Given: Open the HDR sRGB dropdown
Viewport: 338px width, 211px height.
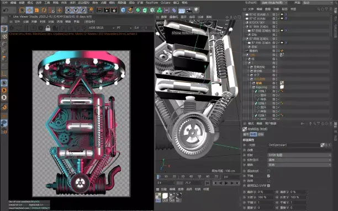Looking at the screenshot, I should tap(102, 28).
